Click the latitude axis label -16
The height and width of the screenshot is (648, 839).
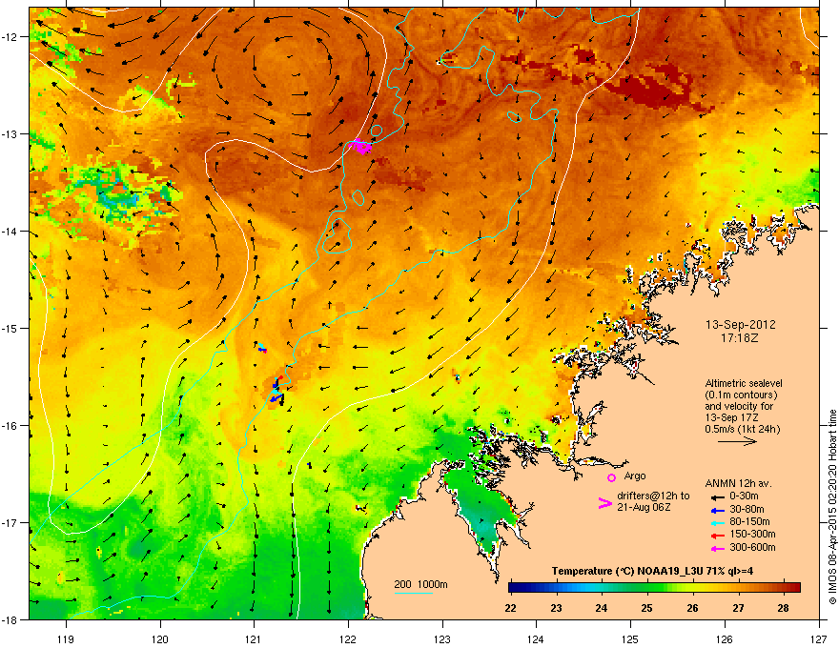(x=10, y=426)
